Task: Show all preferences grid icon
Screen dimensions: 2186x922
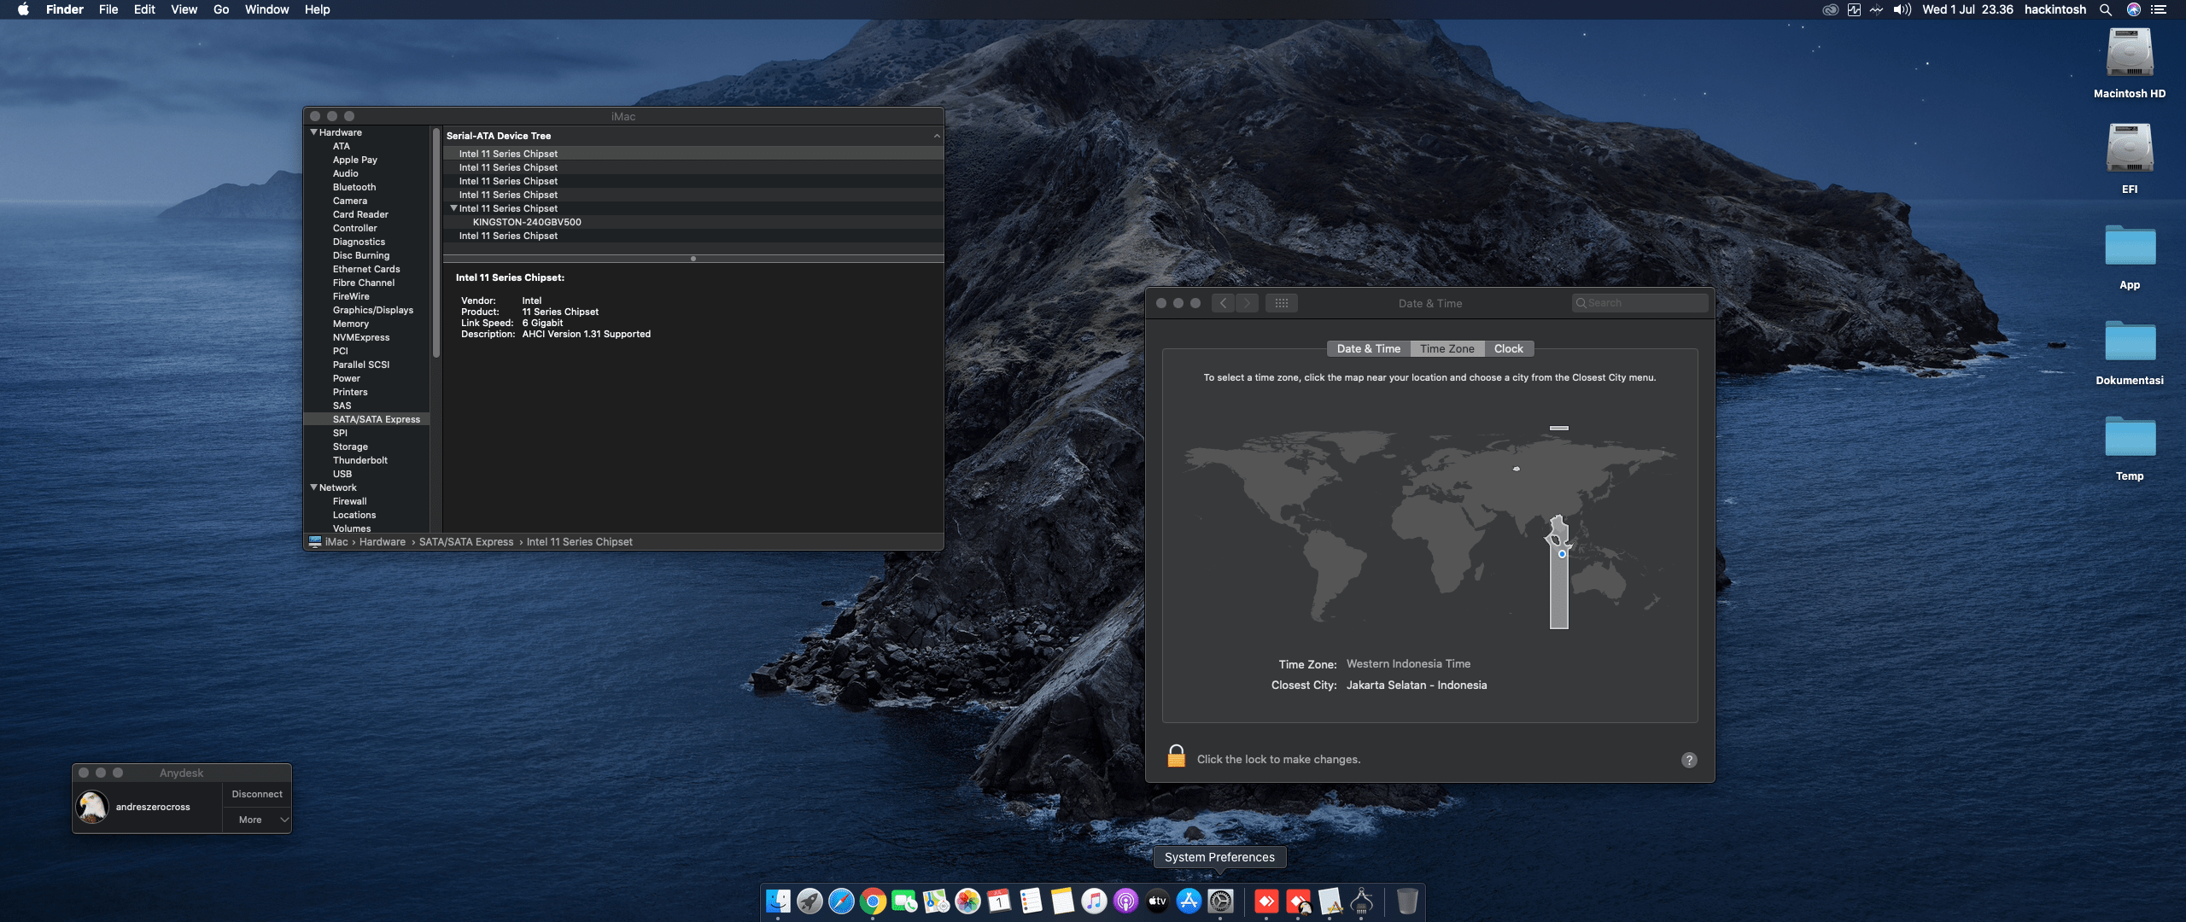Action: pyautogui.click(x=1281, y=303)
